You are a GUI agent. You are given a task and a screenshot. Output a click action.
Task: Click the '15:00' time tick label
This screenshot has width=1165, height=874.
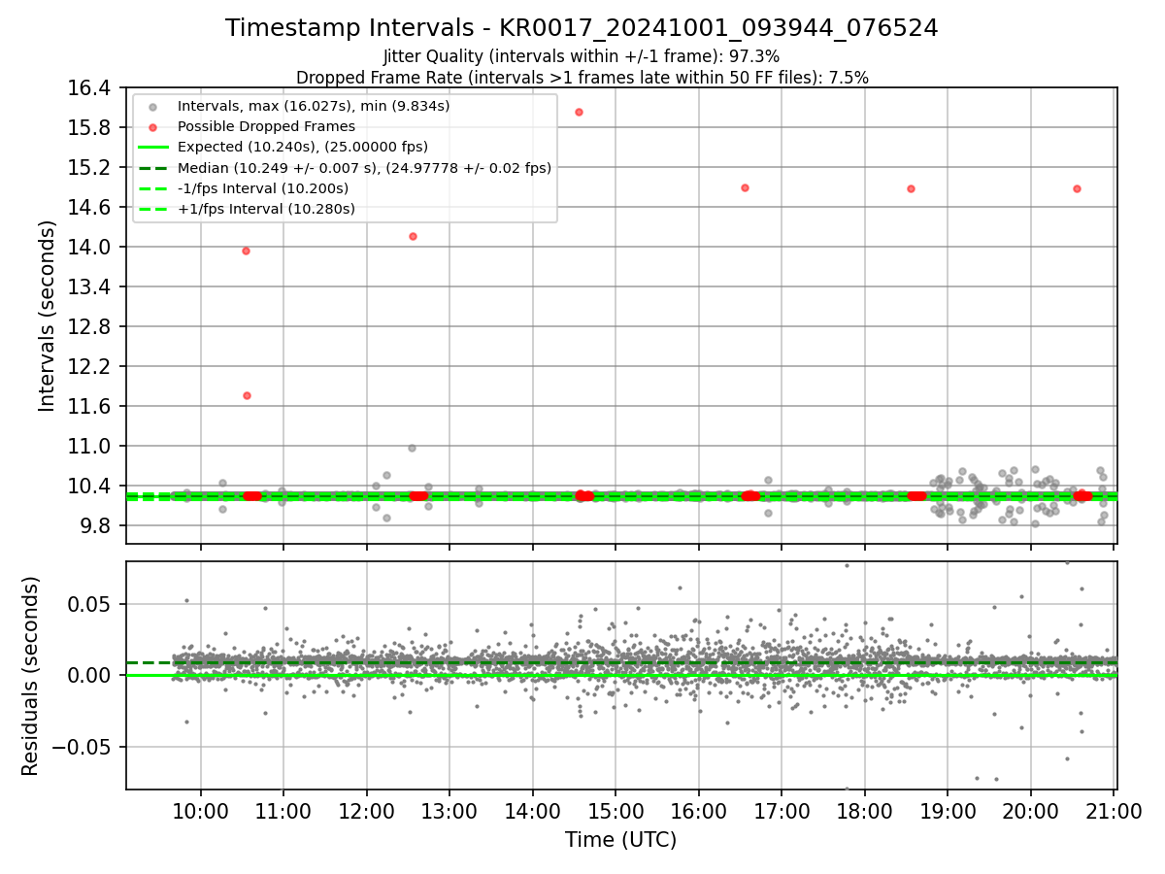616,810
